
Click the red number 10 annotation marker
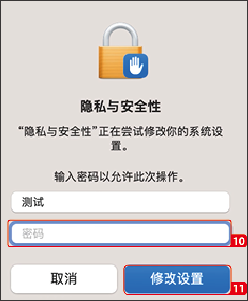click(239, 241)
